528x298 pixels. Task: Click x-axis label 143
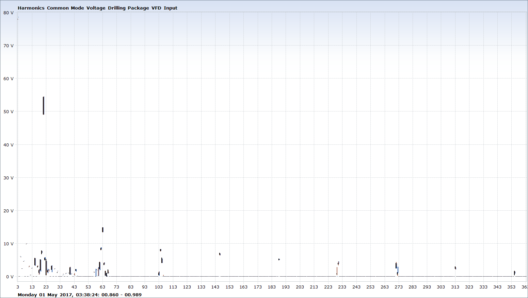point(215,287)
